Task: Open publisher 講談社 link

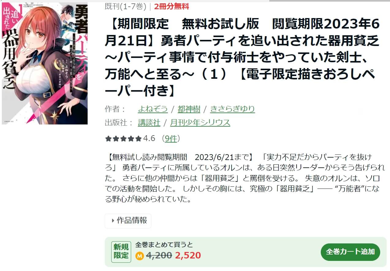Action: (x=149, y=123)
